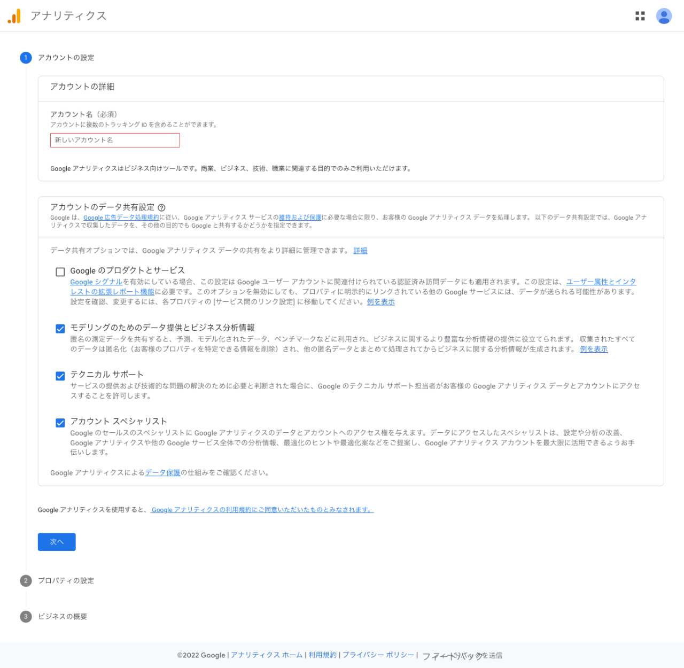684x668 pixels.
Task: Click the step 3 circle icon
Action: coord(26,617)
